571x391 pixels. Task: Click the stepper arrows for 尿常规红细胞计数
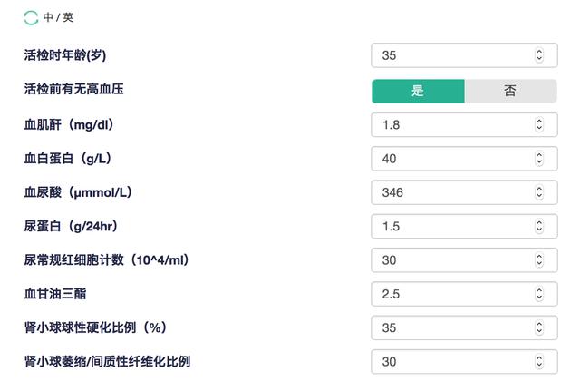(x=539, y=260)
